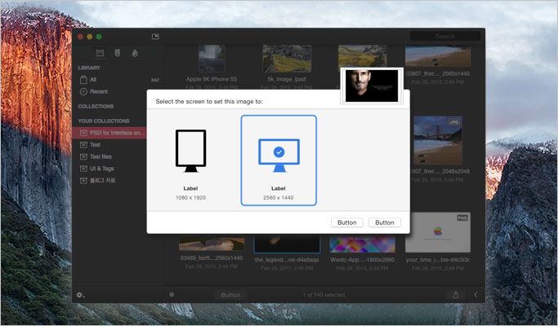Select the your_time_l... Apple logo thumbnail
The height and width of the screenshot is (326, 558).
(x=438, y=232)
